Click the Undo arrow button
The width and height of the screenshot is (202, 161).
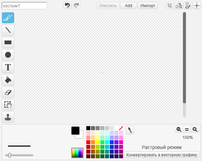click(x=67, y=5)
